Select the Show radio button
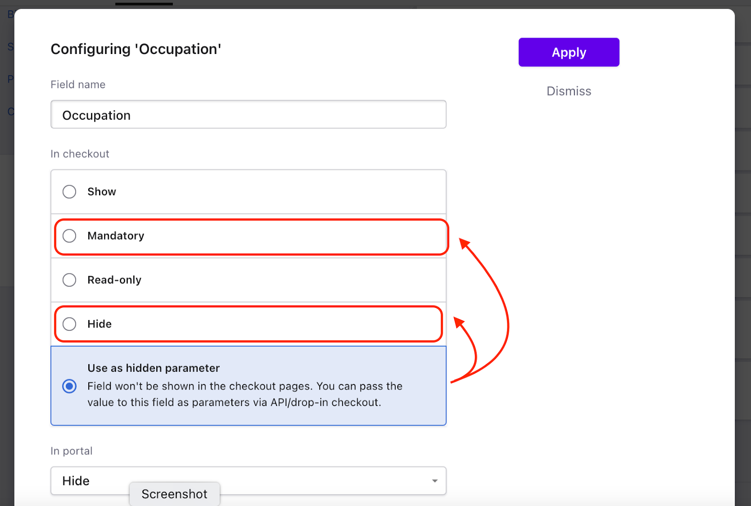Screen dimensions: 751x506 pos(69,192)
